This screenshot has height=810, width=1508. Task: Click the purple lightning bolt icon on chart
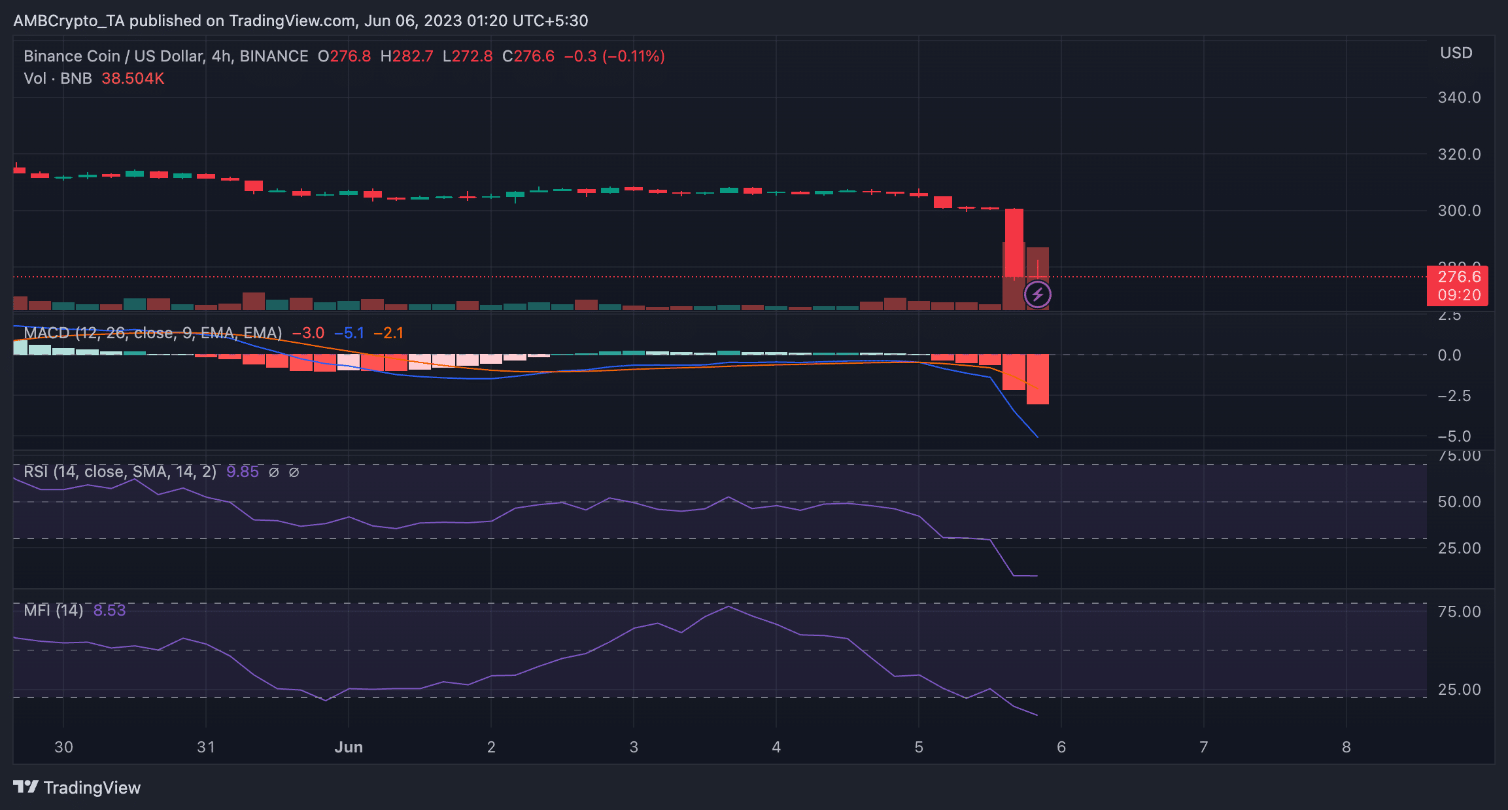(1038, 294)
